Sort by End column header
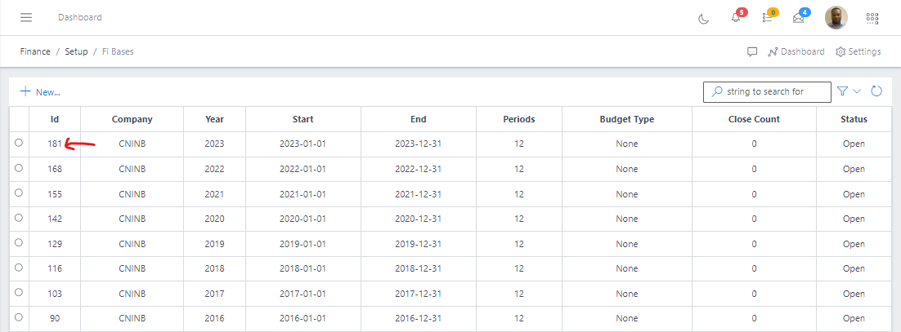The image size is (901, 332). tap(419, 119)
